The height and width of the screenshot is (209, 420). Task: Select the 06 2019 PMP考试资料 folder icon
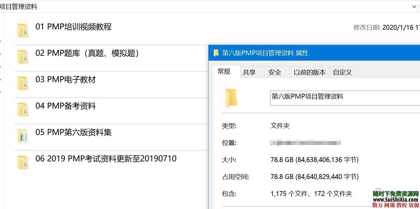23,162
